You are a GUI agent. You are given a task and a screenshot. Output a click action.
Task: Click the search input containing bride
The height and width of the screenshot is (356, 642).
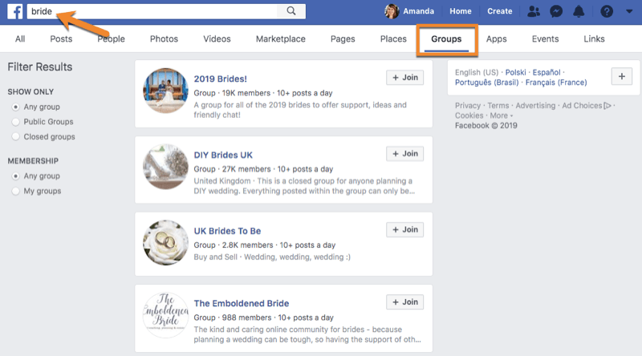(152, 11)
